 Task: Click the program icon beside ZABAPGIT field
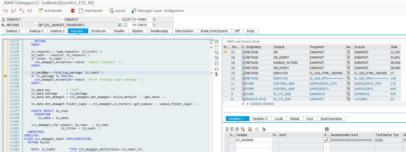(x=3, y=19)
